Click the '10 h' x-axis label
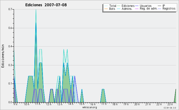 pyautogui.click(x=27, y=104)
